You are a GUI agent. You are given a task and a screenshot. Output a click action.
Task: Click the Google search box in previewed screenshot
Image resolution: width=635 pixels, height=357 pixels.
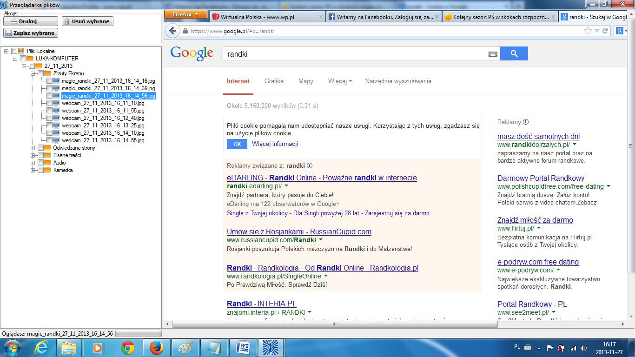click(x=361, y=53)
